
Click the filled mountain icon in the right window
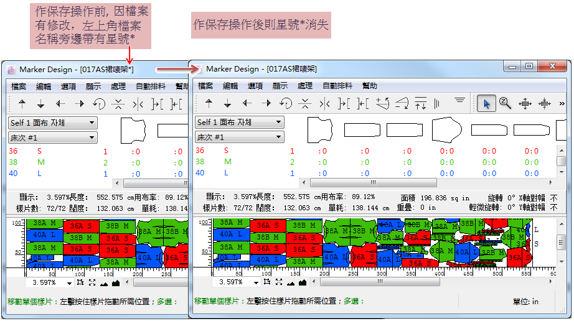click(302, 282)
